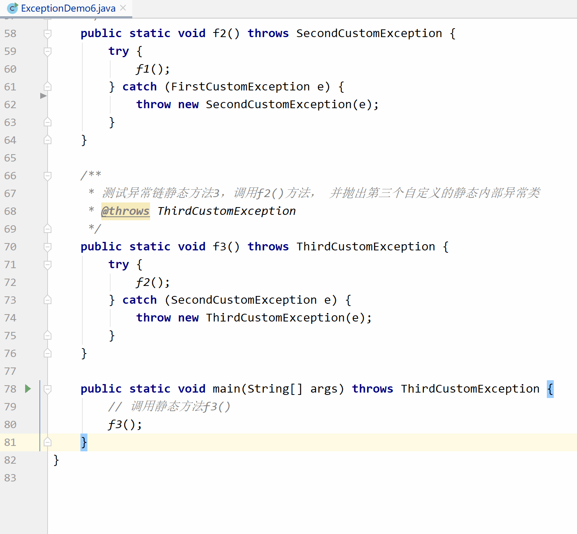
Task: Click highlighted closing brace on line 81
Action: click(x=84, y=442)
